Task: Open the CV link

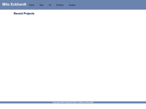Action: 50,5
